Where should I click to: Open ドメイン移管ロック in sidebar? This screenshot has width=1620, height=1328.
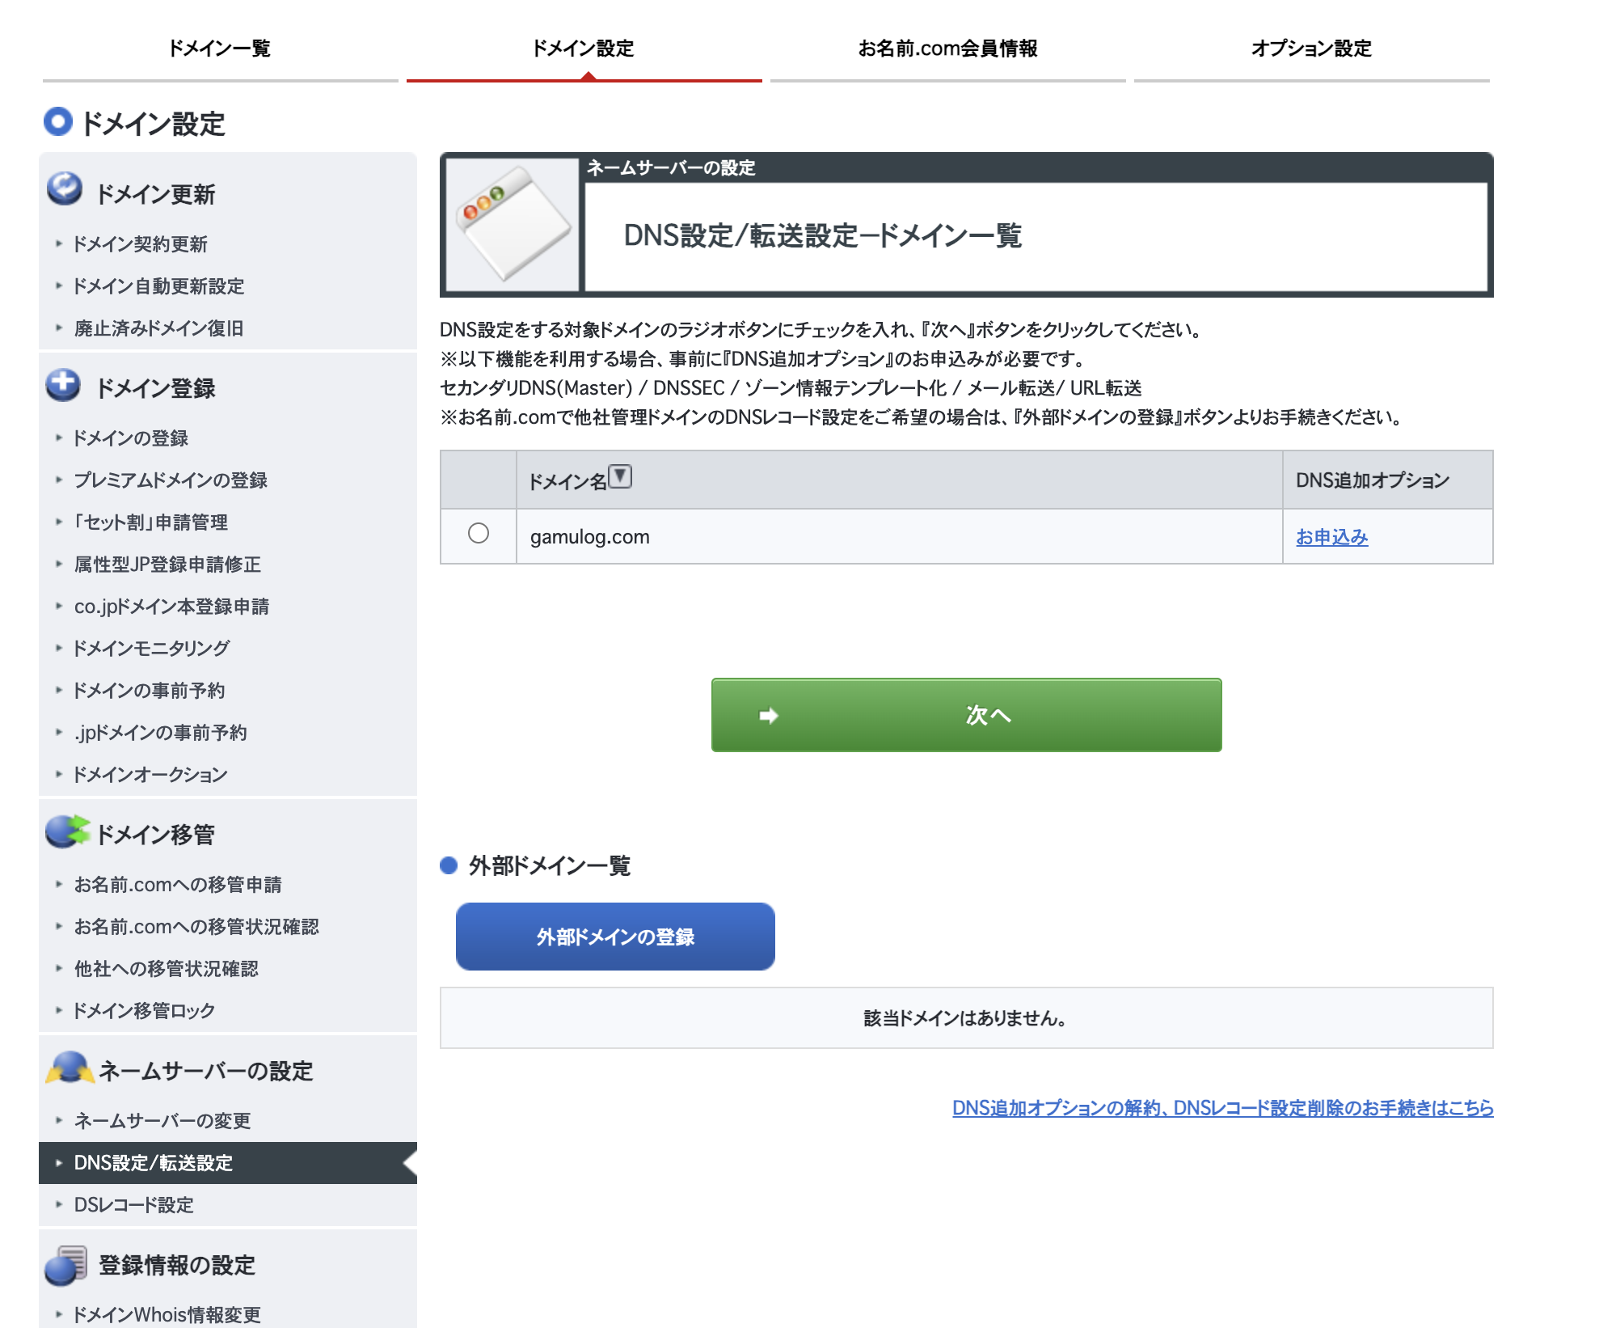coord(144,1011)
